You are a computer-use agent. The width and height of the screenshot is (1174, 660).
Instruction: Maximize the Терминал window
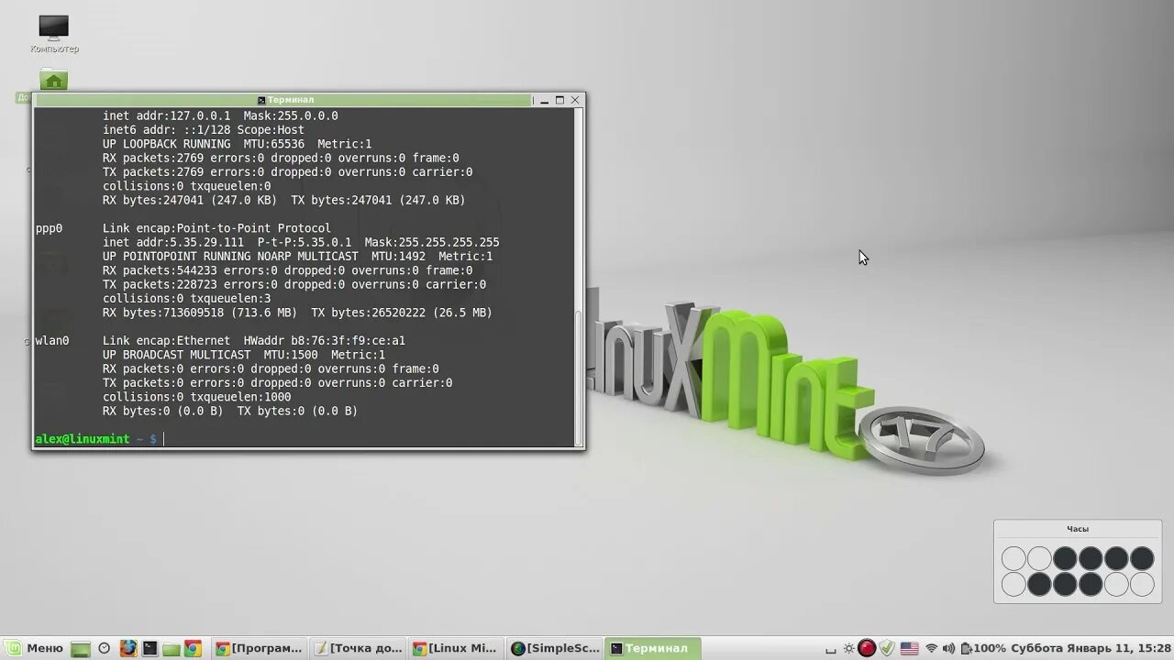tap(559, 100)
